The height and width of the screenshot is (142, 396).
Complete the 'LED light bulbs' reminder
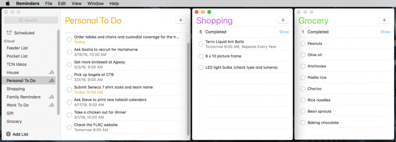point(201,67)
